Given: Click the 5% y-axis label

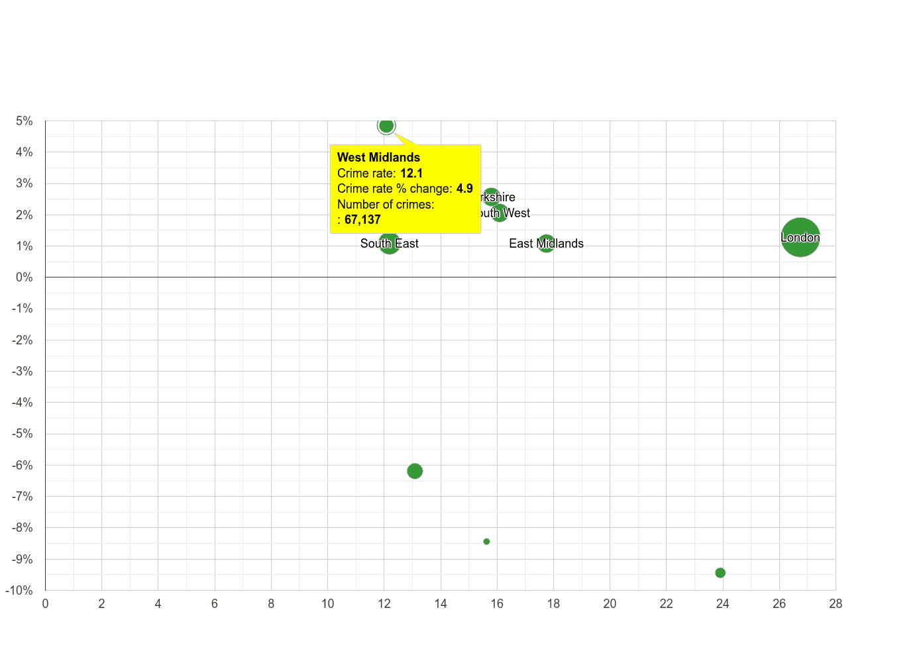Looking at the screenshot, I should coord(25,121).
